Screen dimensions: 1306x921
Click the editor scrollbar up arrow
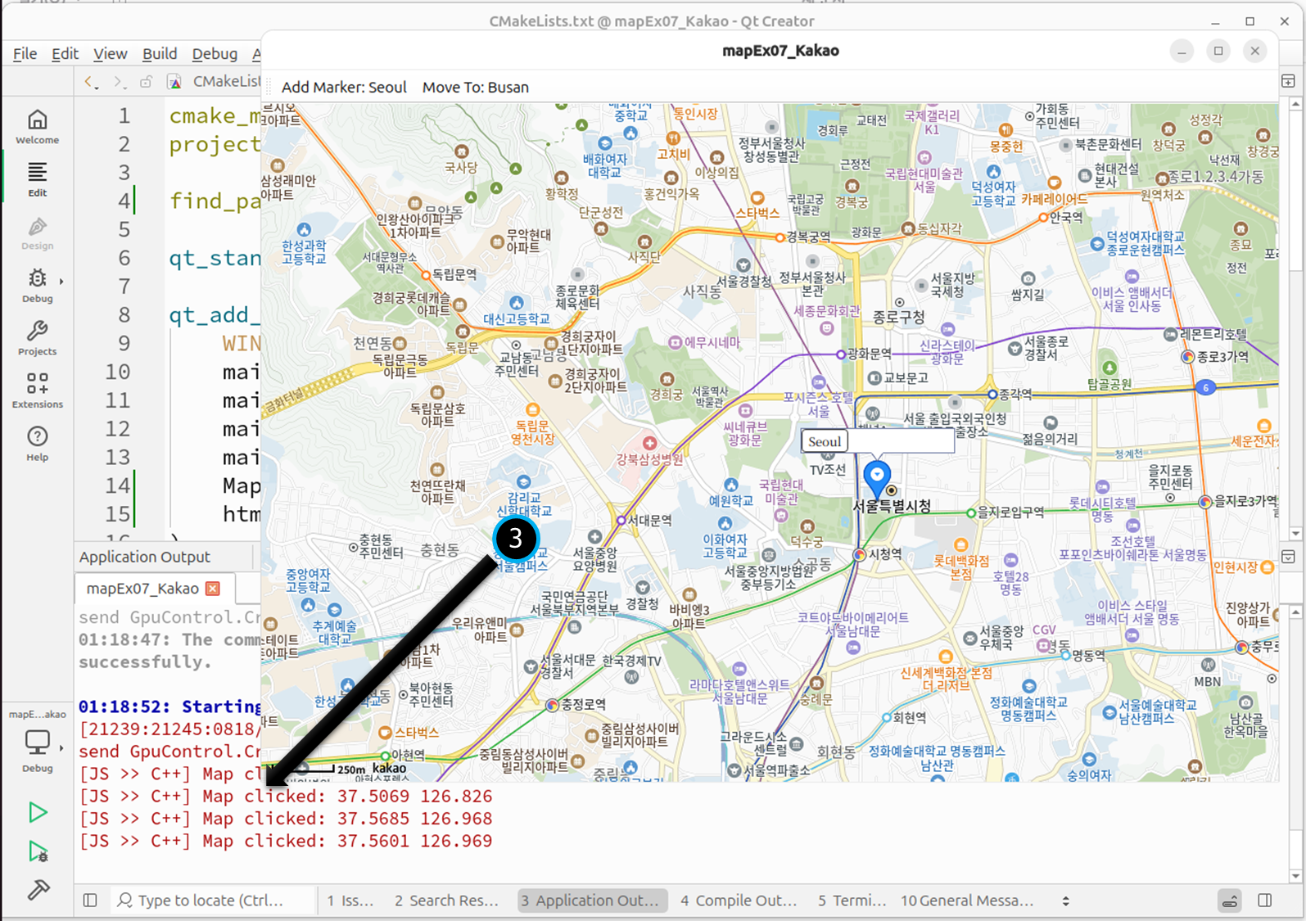1295,105
